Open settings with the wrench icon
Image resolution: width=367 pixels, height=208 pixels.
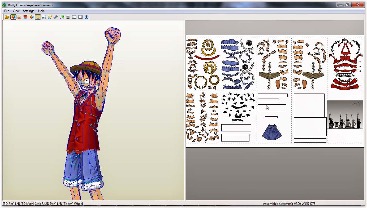point(56,17)
